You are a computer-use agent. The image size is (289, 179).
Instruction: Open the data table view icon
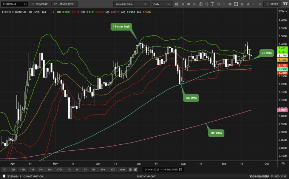pos(230,4)
